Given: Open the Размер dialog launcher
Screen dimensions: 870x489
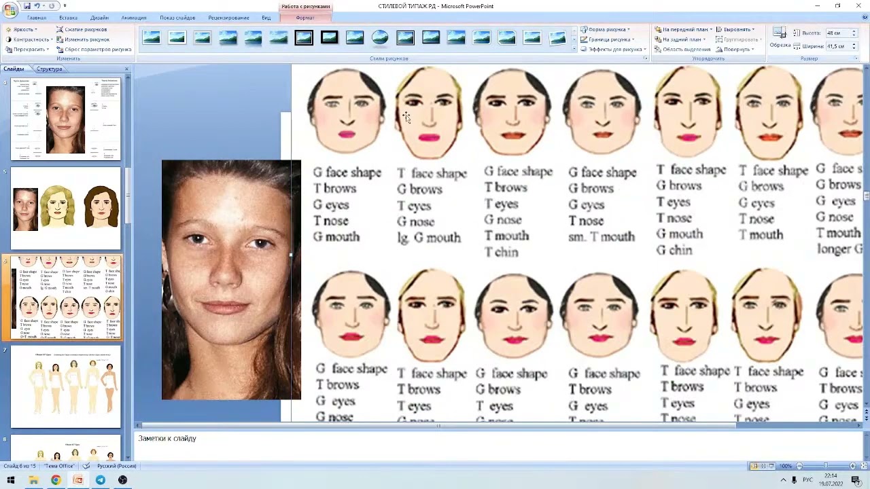Looking at the screenshot, I should [x=856, y=58].
